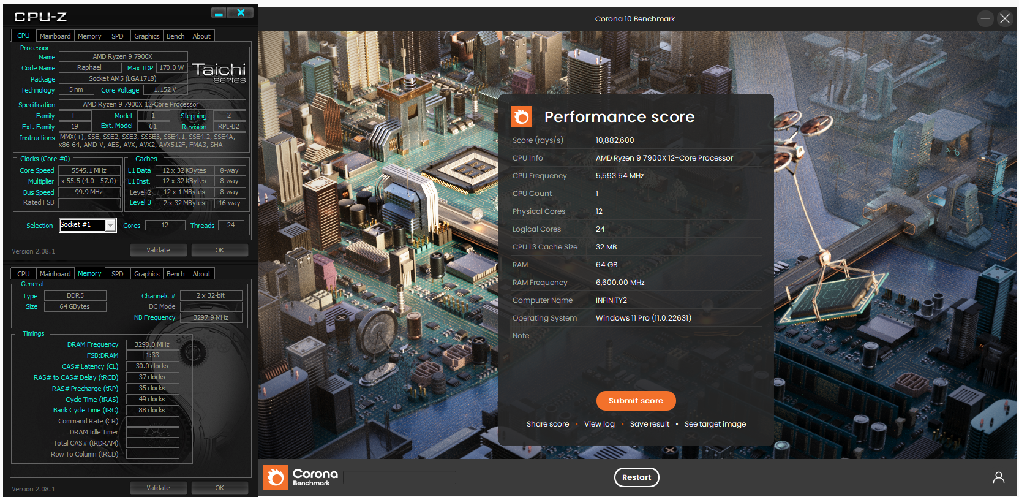1019x497 pixels.
Task: Click the Package field Socket AM5 (LGA1718)
Action: tap(122, 78)
